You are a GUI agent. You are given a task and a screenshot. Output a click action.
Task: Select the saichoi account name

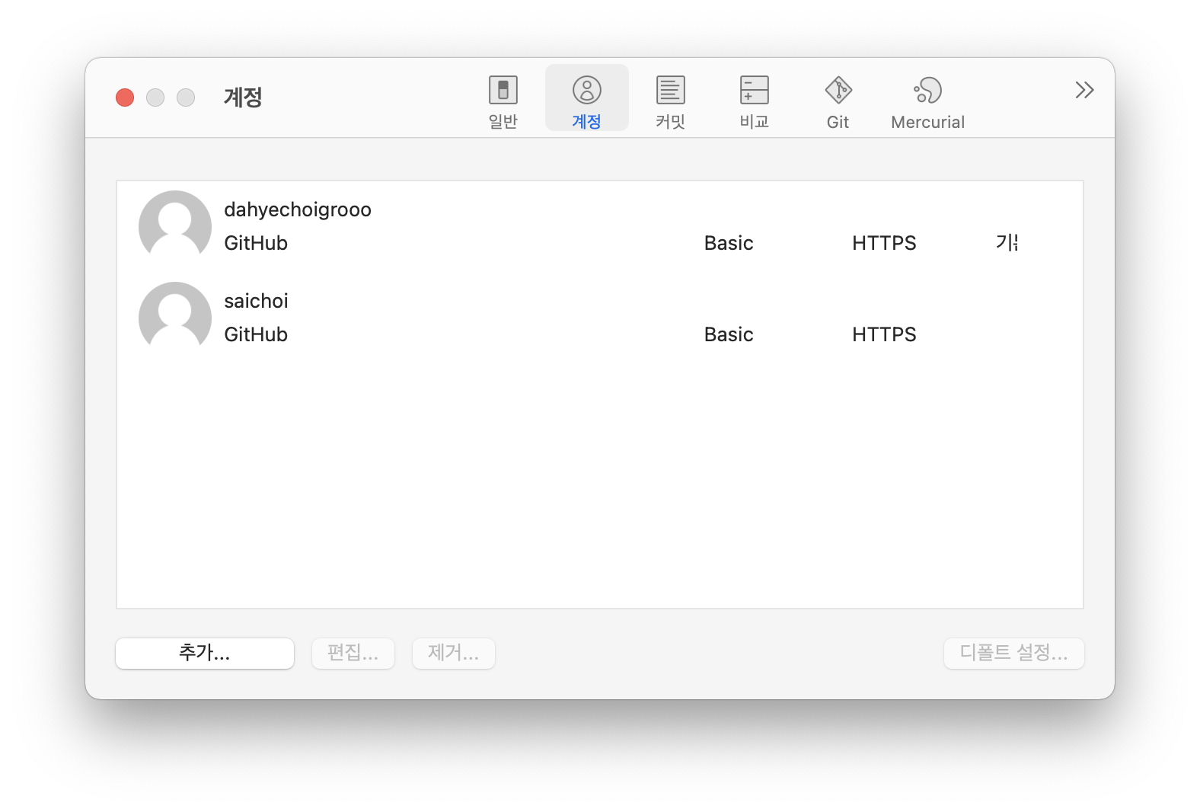256,301
